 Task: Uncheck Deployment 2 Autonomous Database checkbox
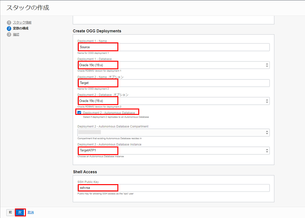point(79,112)
